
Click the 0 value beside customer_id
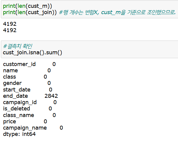point(54,64)
